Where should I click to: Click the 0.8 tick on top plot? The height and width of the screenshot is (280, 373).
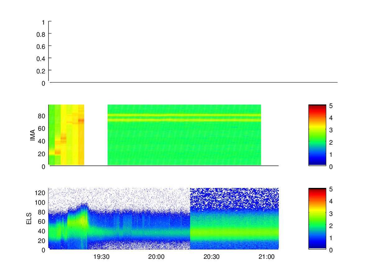click(x=41, y=34)
